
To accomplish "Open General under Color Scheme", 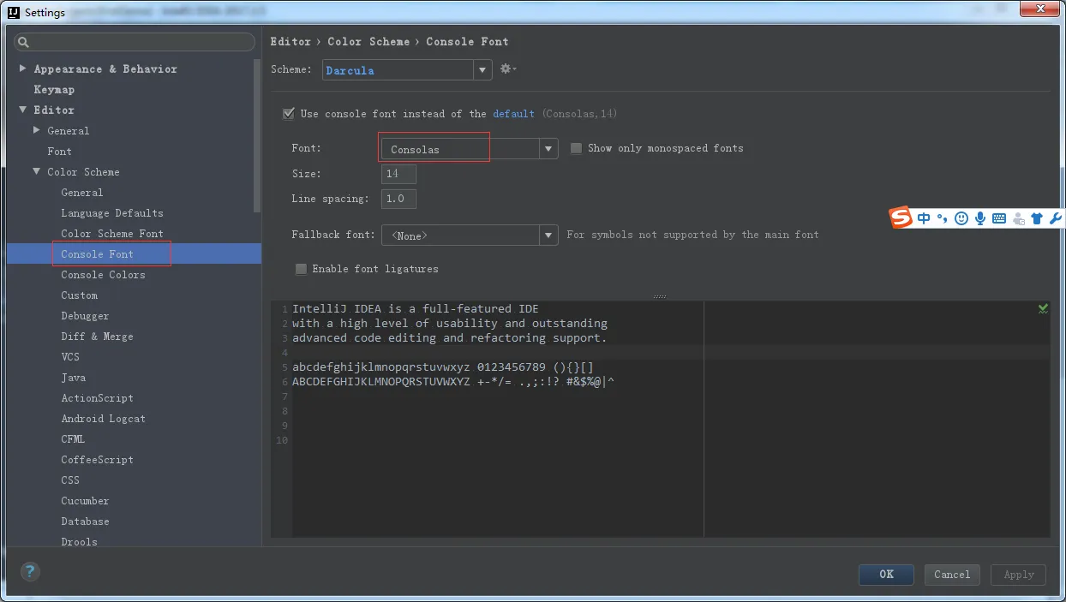I will coord(81,192).
